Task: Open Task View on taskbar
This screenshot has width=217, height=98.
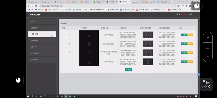Action: click(x=36, y=96)
